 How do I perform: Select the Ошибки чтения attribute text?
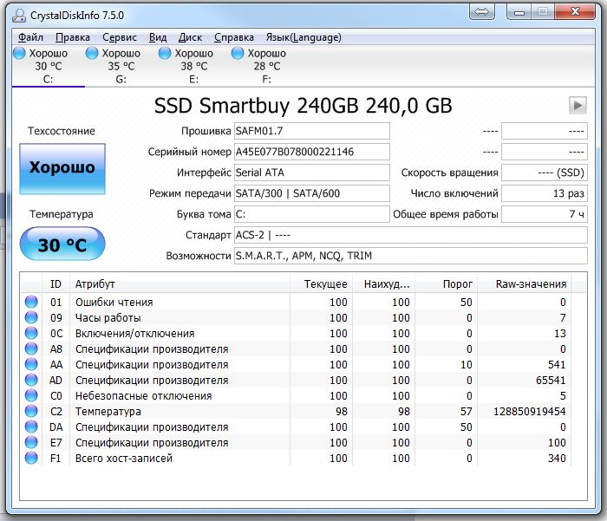click(x=114, y=303)
